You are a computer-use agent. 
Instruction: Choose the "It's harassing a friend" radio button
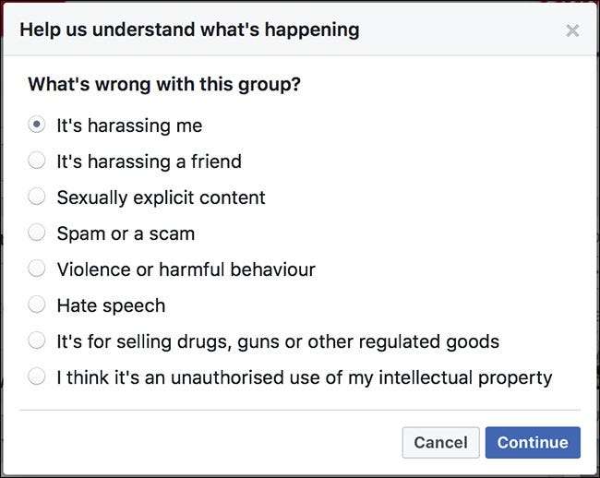(37, 161)
